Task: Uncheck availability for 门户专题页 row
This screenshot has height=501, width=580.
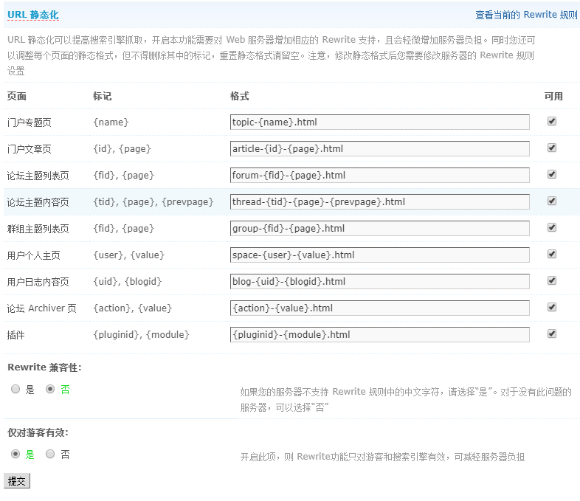Action: click(x=552, y=121)
